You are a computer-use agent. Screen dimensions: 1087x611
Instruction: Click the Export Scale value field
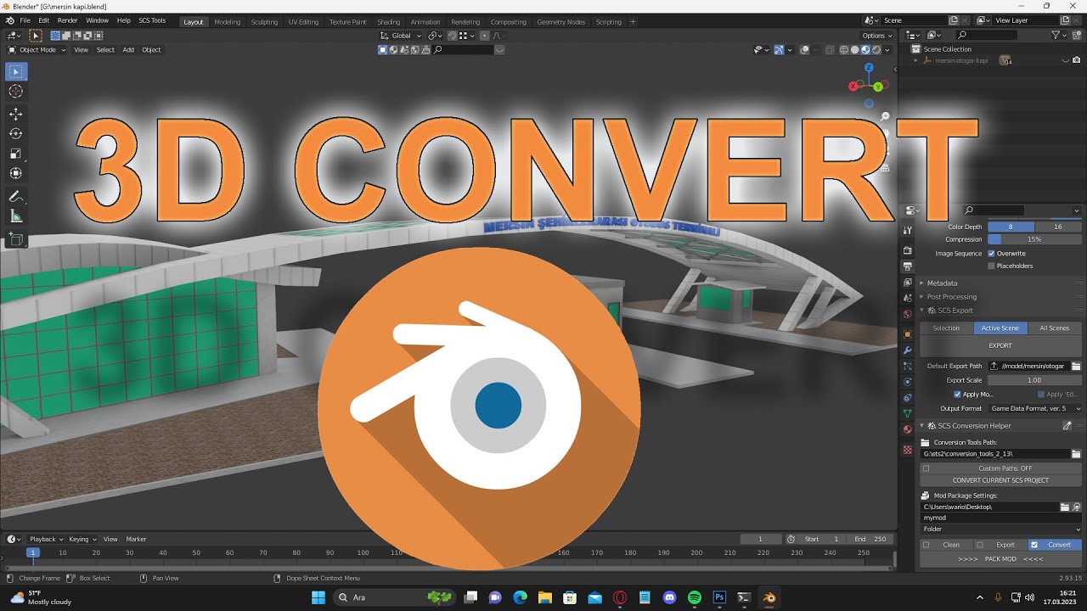(1035, 380)
